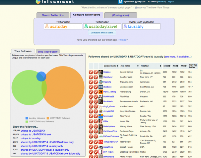Viewport: 201px width, 158px height.
Task: Open the josephhme screen name link
Action: point(108,147)
